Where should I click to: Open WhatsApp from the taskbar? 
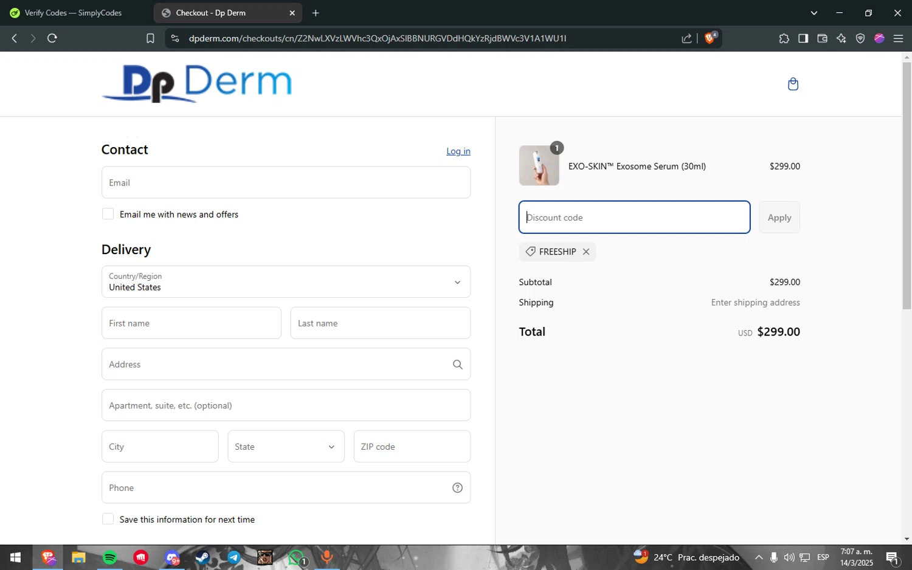(x=296, y=557)
